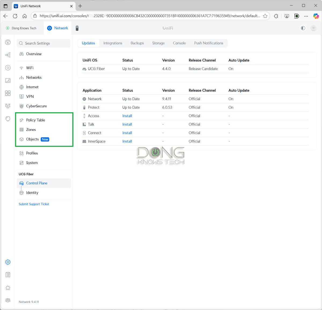
Task: Open CyberSecure settings
Action: pos(44,106)
